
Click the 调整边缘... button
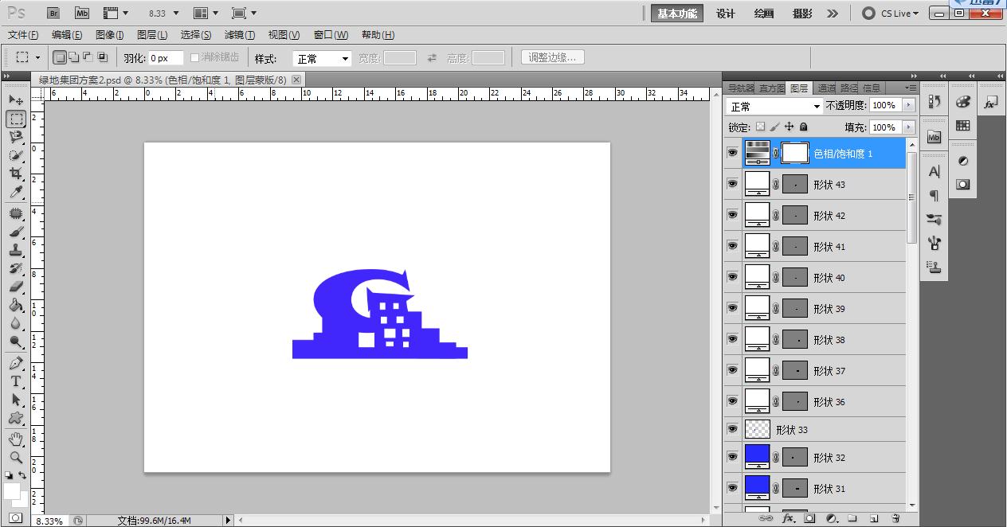553,57
